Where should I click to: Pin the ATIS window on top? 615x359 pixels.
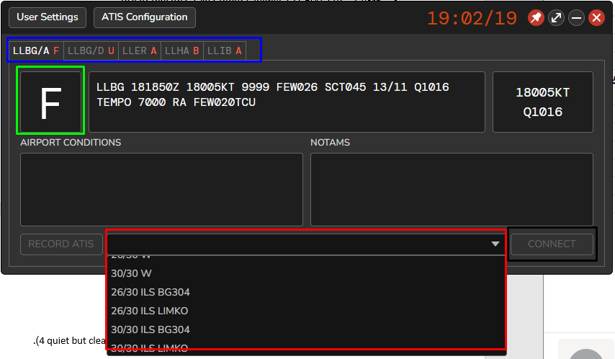click(536, 18)
